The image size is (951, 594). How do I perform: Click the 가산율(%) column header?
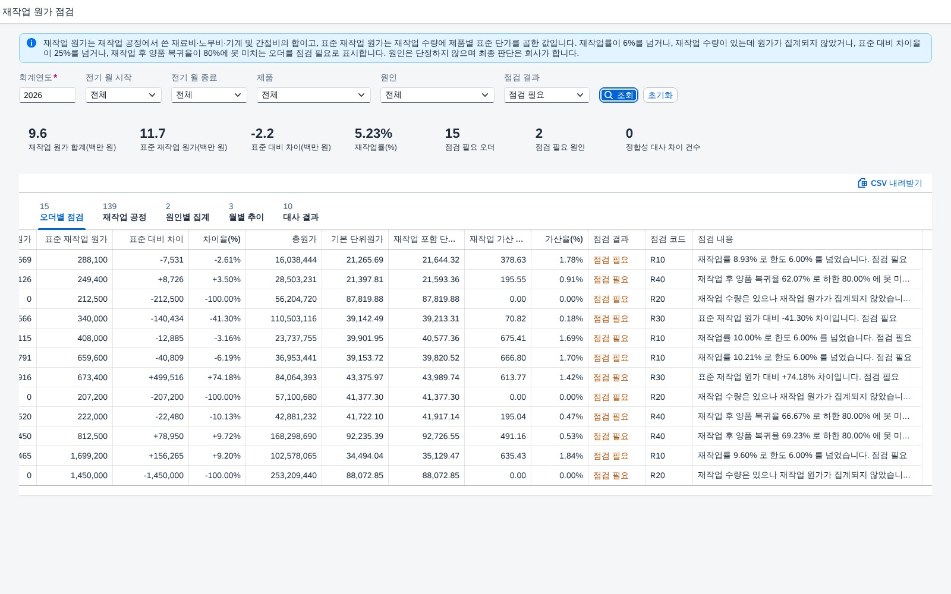click(560, 239)
